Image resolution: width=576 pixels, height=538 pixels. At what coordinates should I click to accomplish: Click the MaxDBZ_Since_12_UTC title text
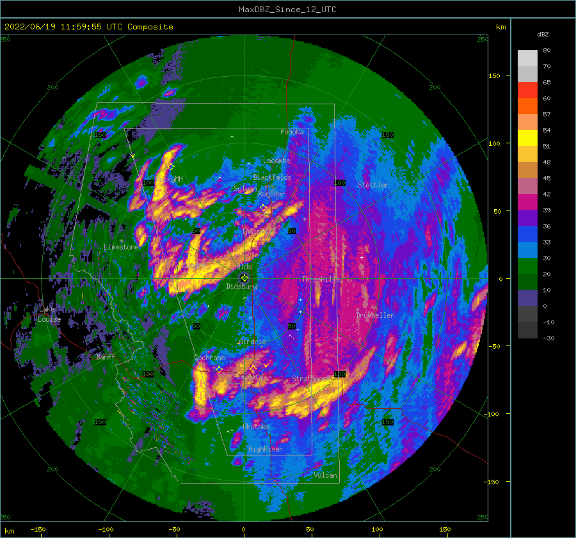click(287, 10)
